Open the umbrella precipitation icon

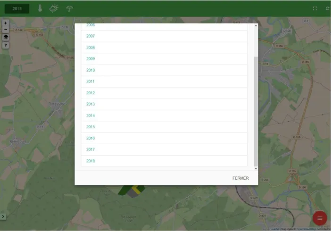tap(69, 8)
